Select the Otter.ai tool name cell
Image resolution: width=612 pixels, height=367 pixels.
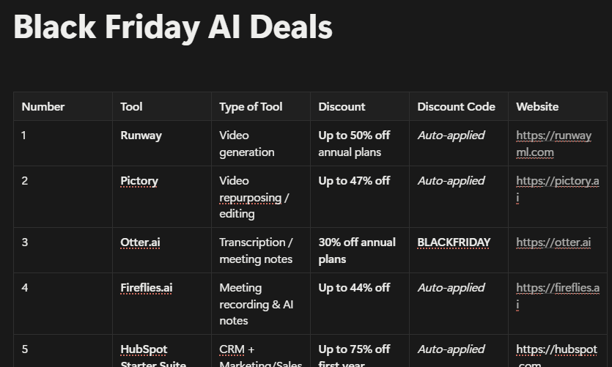[x=140, y=242]
